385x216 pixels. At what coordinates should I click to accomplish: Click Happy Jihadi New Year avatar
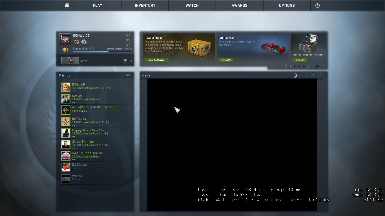point(66,133)
